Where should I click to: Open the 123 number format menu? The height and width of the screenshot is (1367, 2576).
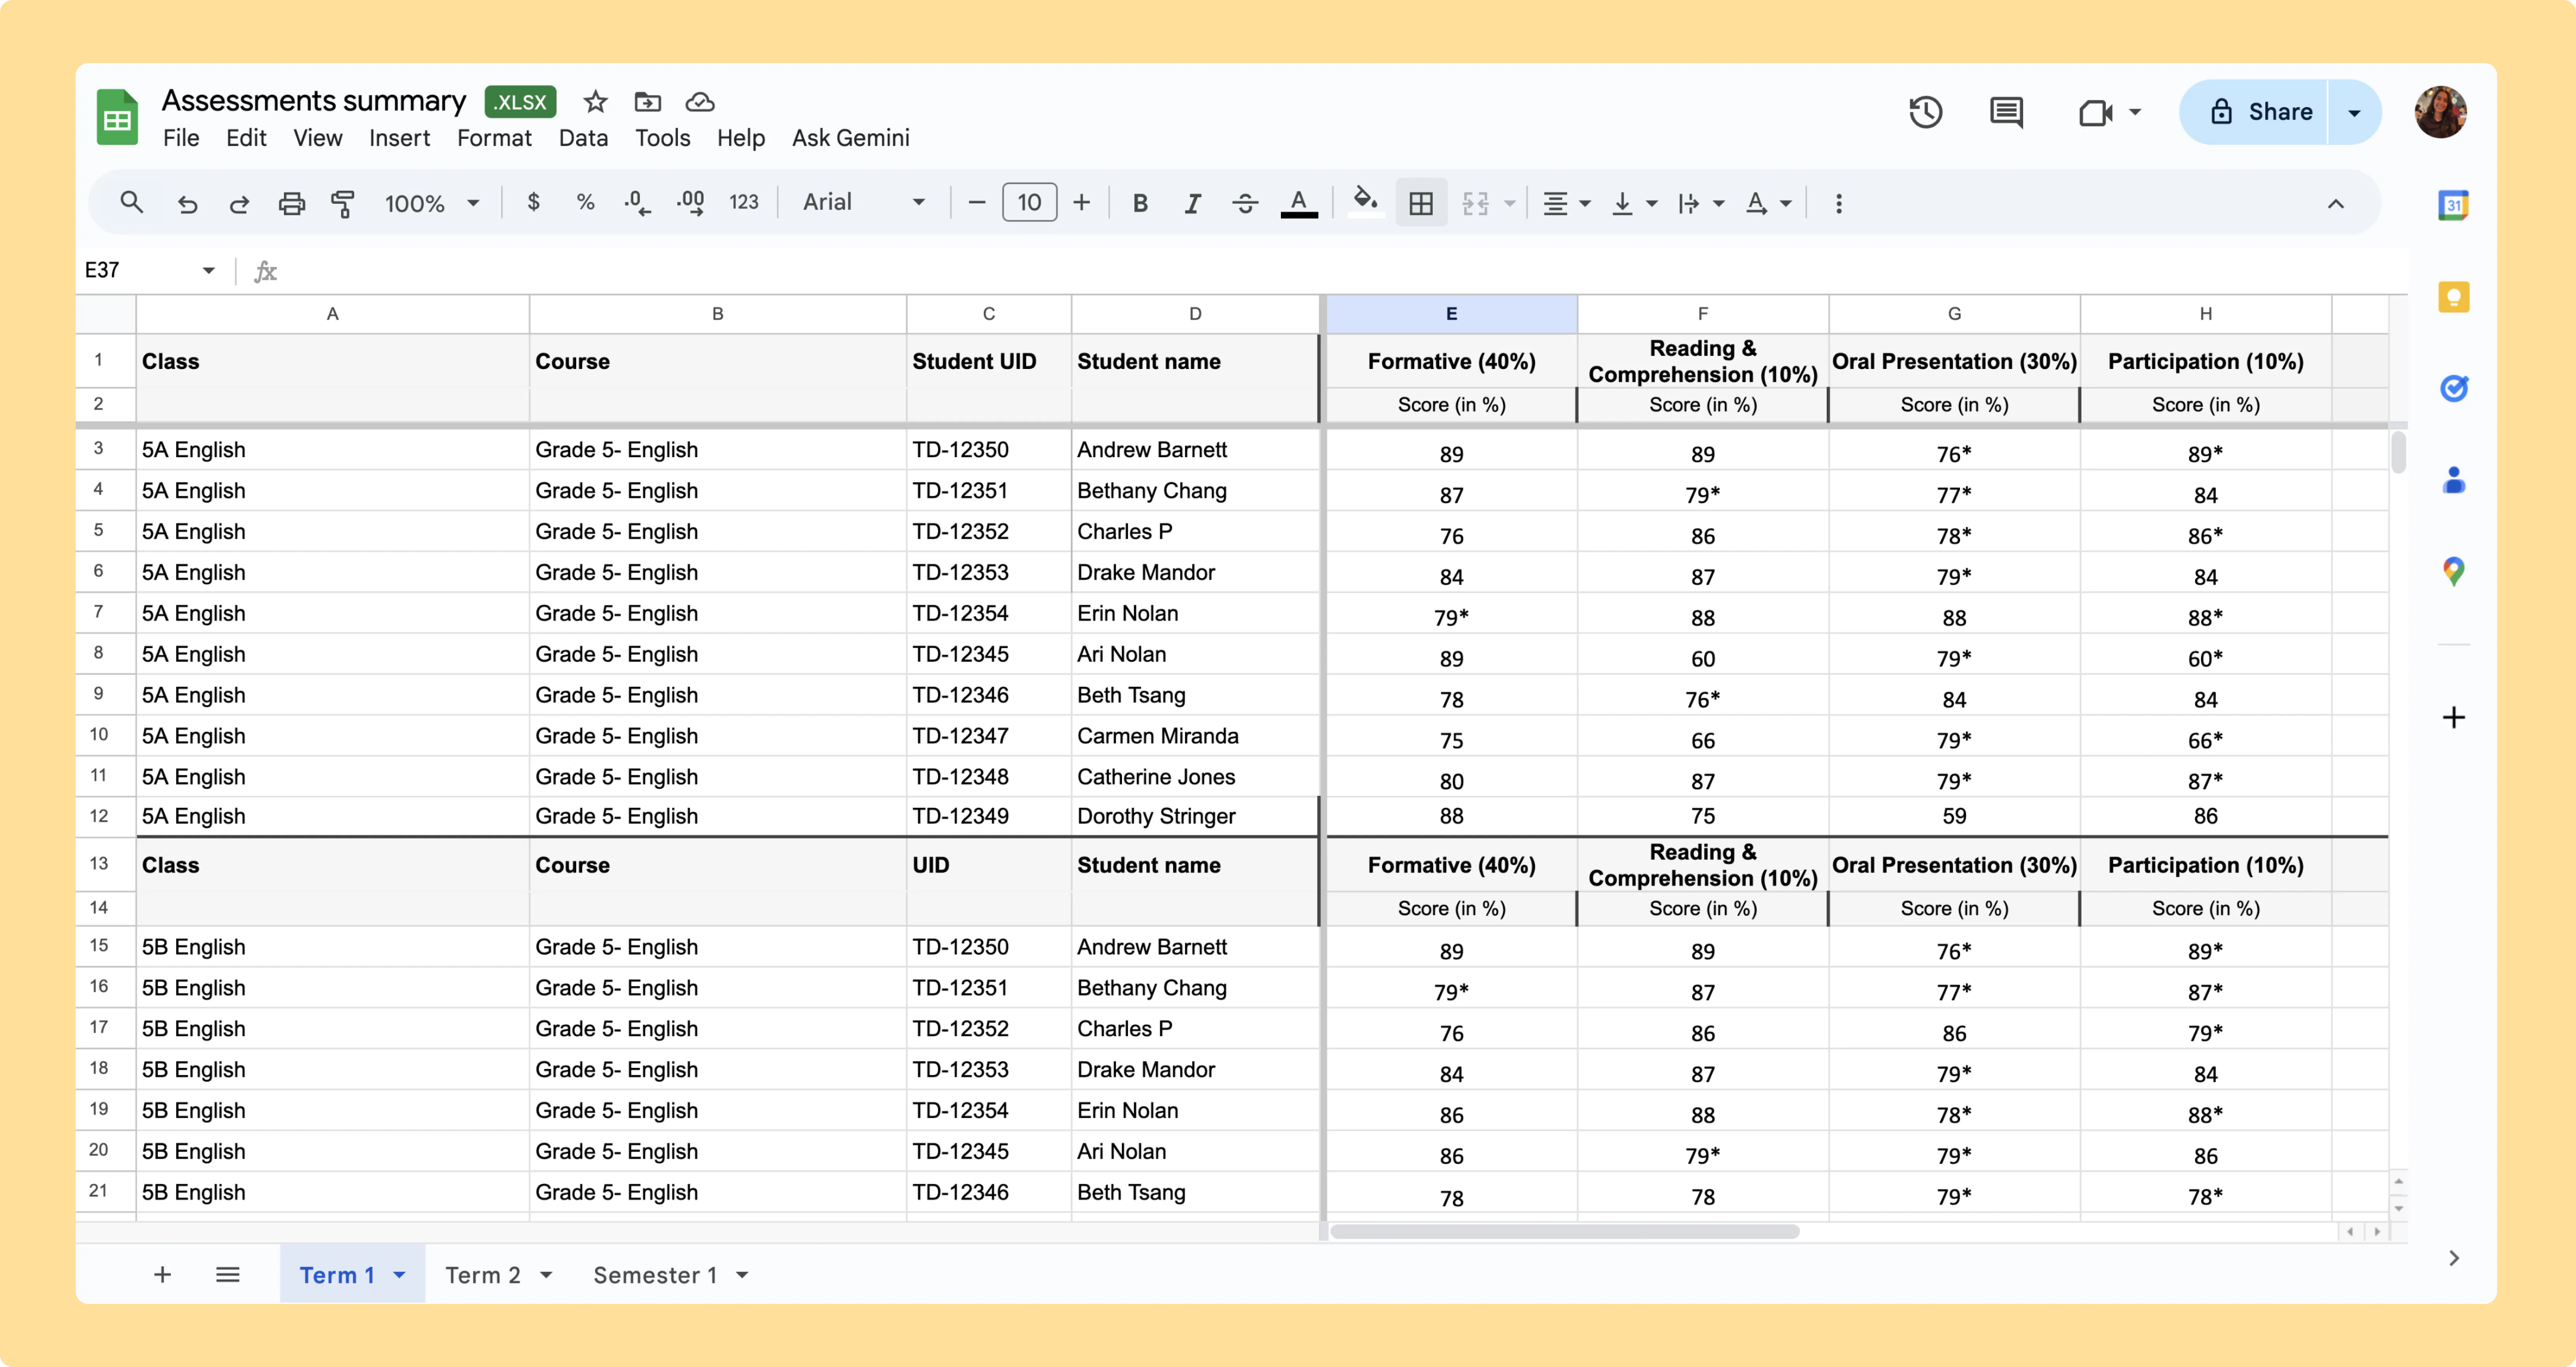[744, 203]
